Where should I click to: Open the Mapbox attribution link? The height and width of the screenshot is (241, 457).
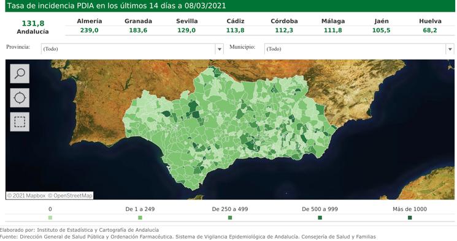[26, 196]
